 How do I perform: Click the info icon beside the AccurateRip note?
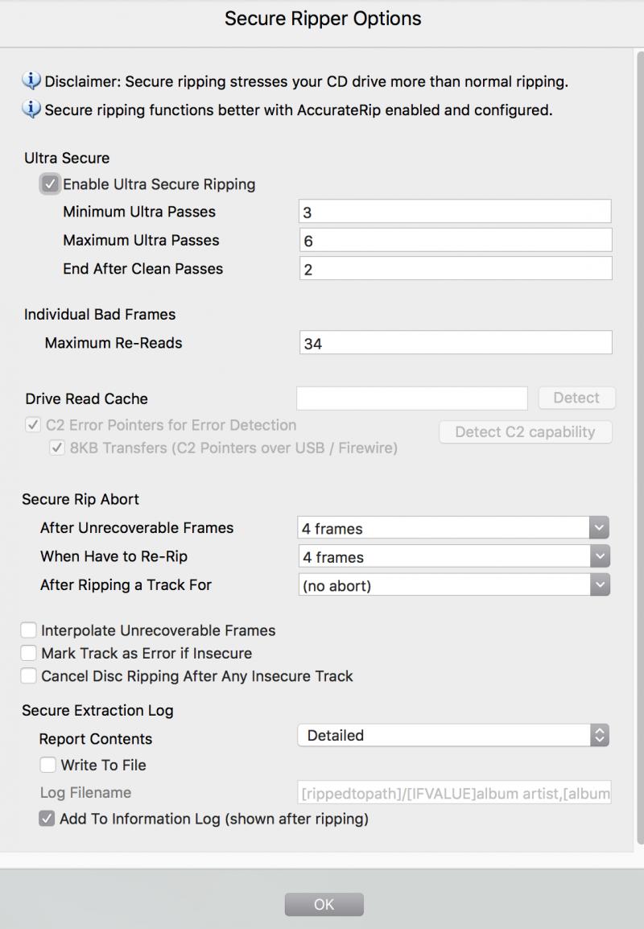[31, 109]
